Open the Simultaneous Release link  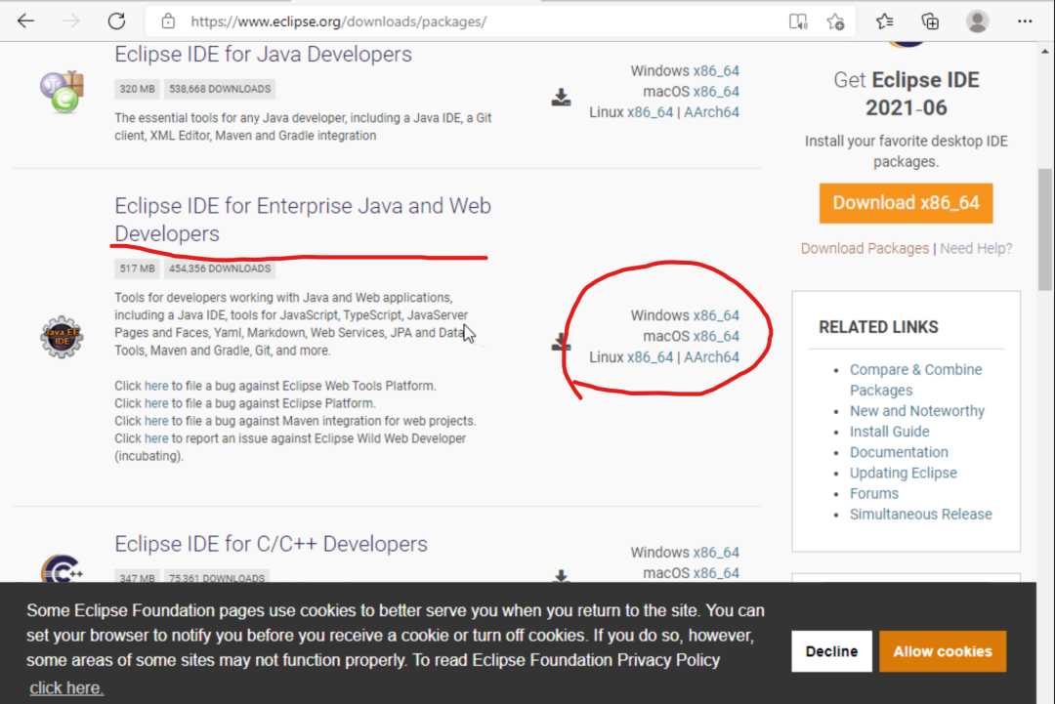pyautogui.click(x=920, y=515)
